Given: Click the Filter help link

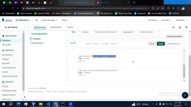Looking at the screenshot, I should click(x=73, y=43).
